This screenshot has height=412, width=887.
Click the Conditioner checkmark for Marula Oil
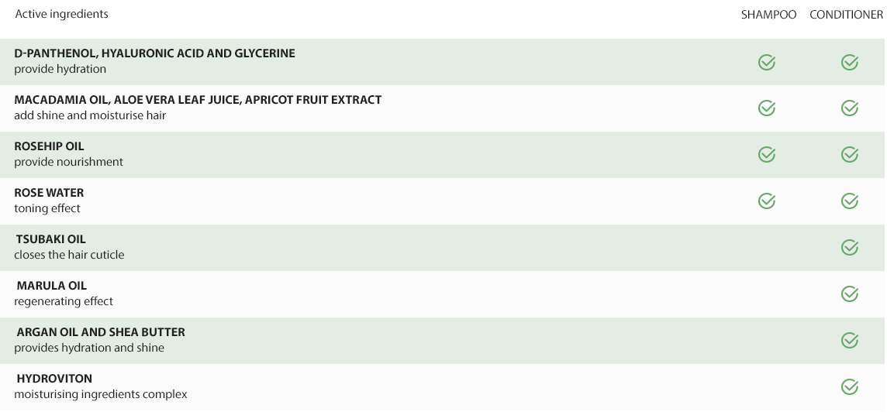pyautogui.click(x=850, y=294)
